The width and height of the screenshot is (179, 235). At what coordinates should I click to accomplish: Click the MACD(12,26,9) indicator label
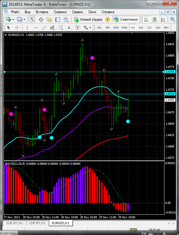(15, 164)
